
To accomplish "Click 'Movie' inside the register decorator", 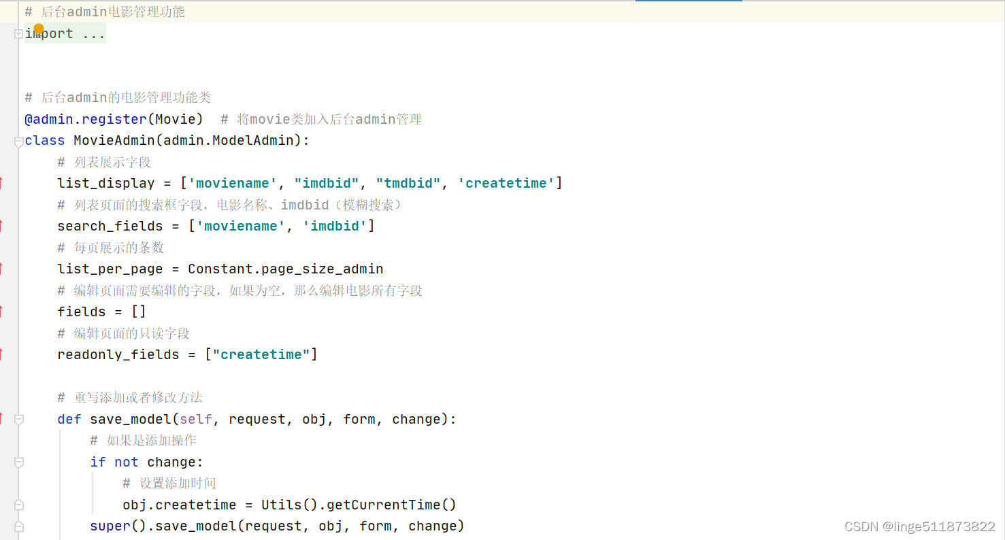I will click(x=176, y=119).
